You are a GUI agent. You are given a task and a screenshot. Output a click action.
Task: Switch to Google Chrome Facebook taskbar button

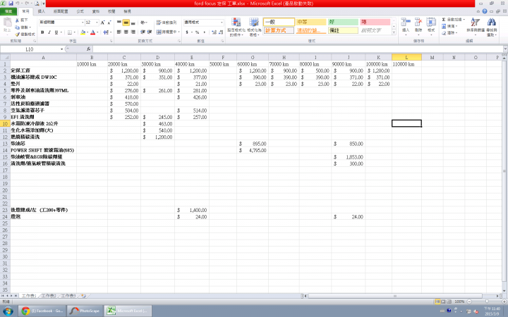click(x=42, y=311)
